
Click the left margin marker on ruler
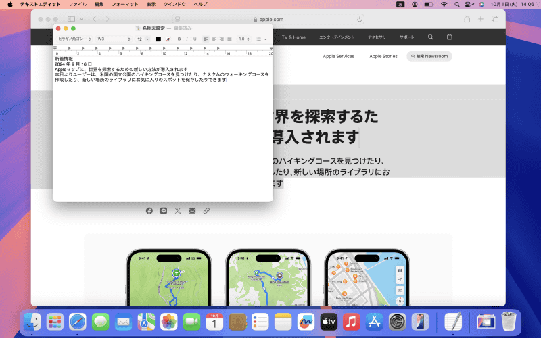point(55,48)
